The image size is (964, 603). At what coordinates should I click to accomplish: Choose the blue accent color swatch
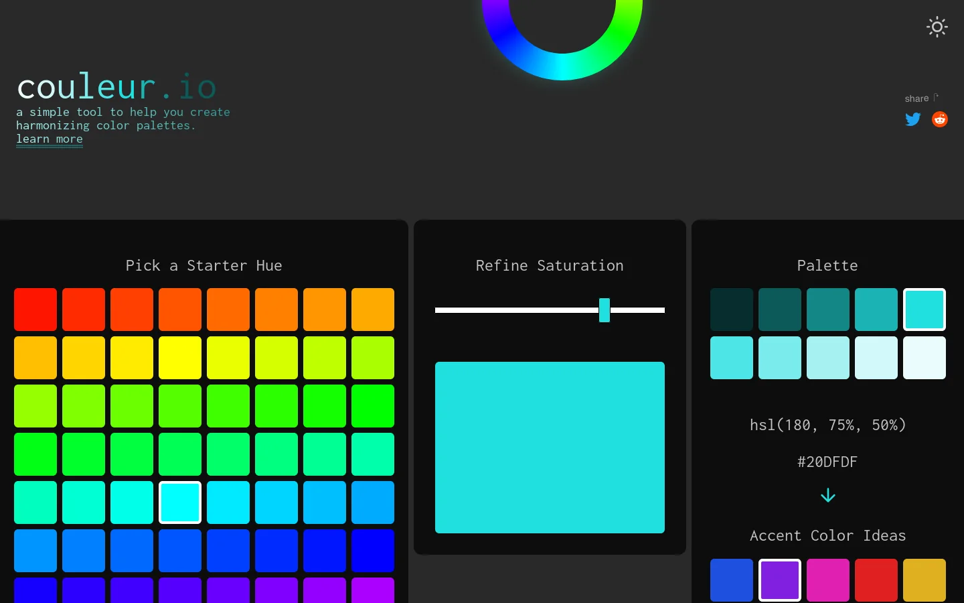(732, 580)
